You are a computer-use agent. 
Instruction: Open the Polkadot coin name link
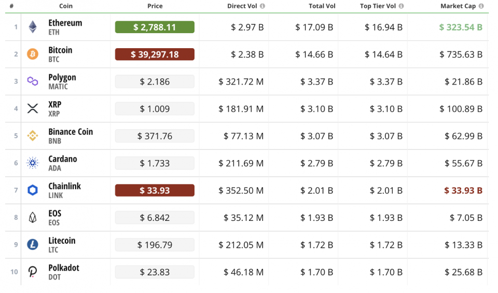(x=64, y=268)
